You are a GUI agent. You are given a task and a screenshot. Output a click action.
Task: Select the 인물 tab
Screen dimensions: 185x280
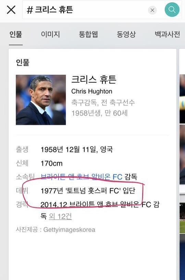[16, 34]
